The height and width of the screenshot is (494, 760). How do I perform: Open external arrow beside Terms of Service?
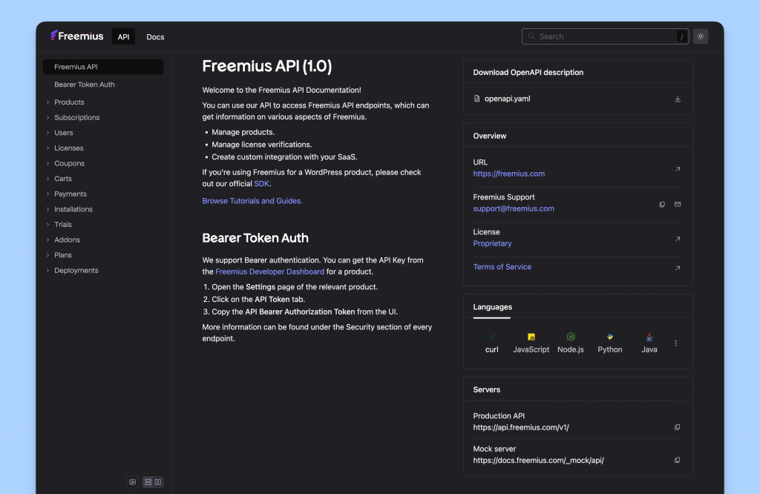[x=678, y=268]
